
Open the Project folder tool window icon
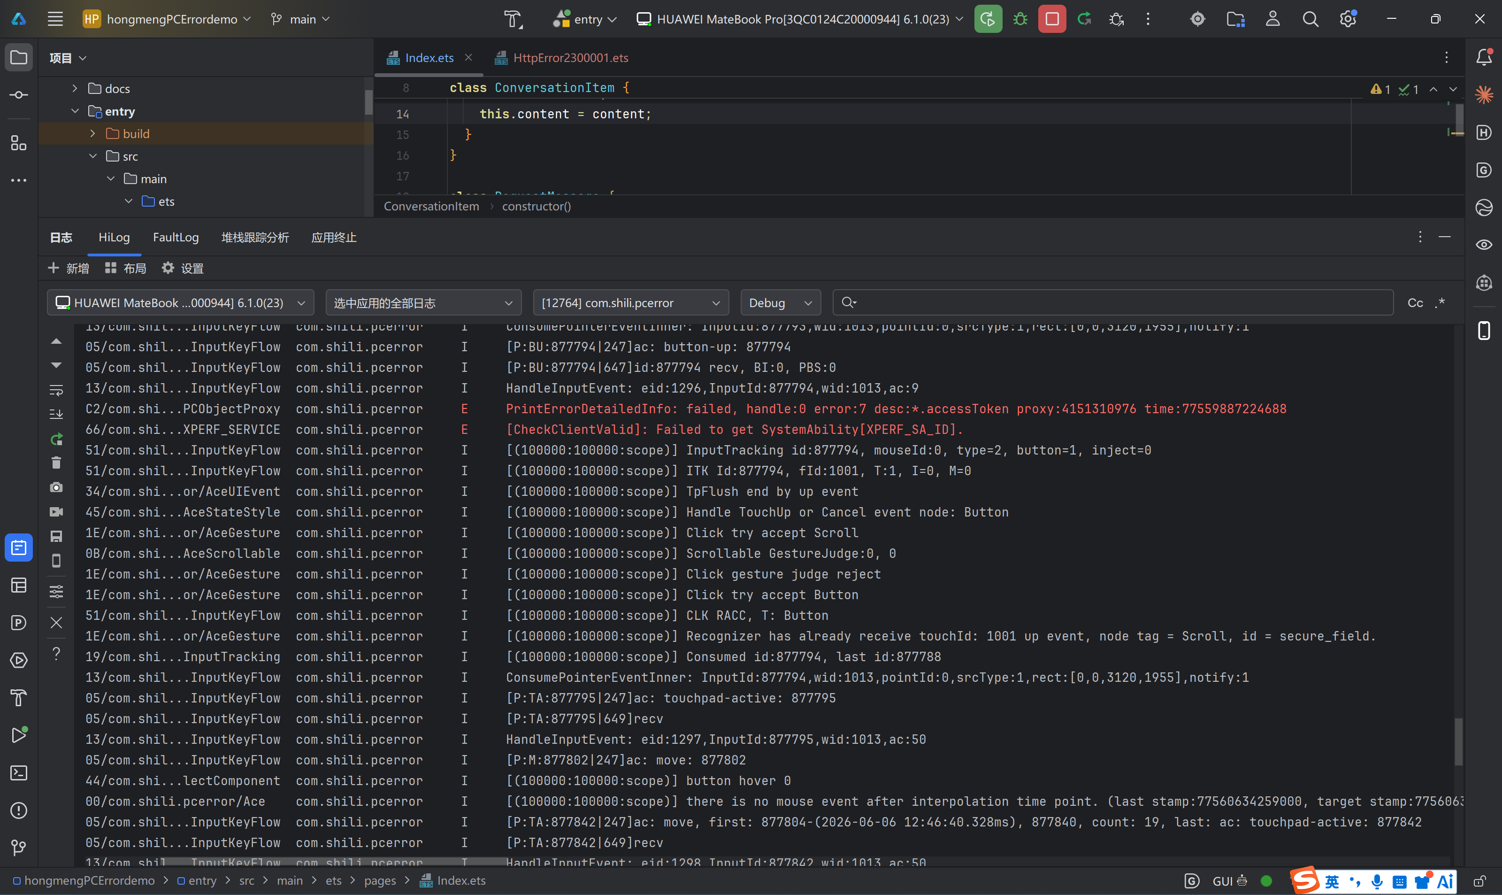pyautogui.click(x=19, y=58)
